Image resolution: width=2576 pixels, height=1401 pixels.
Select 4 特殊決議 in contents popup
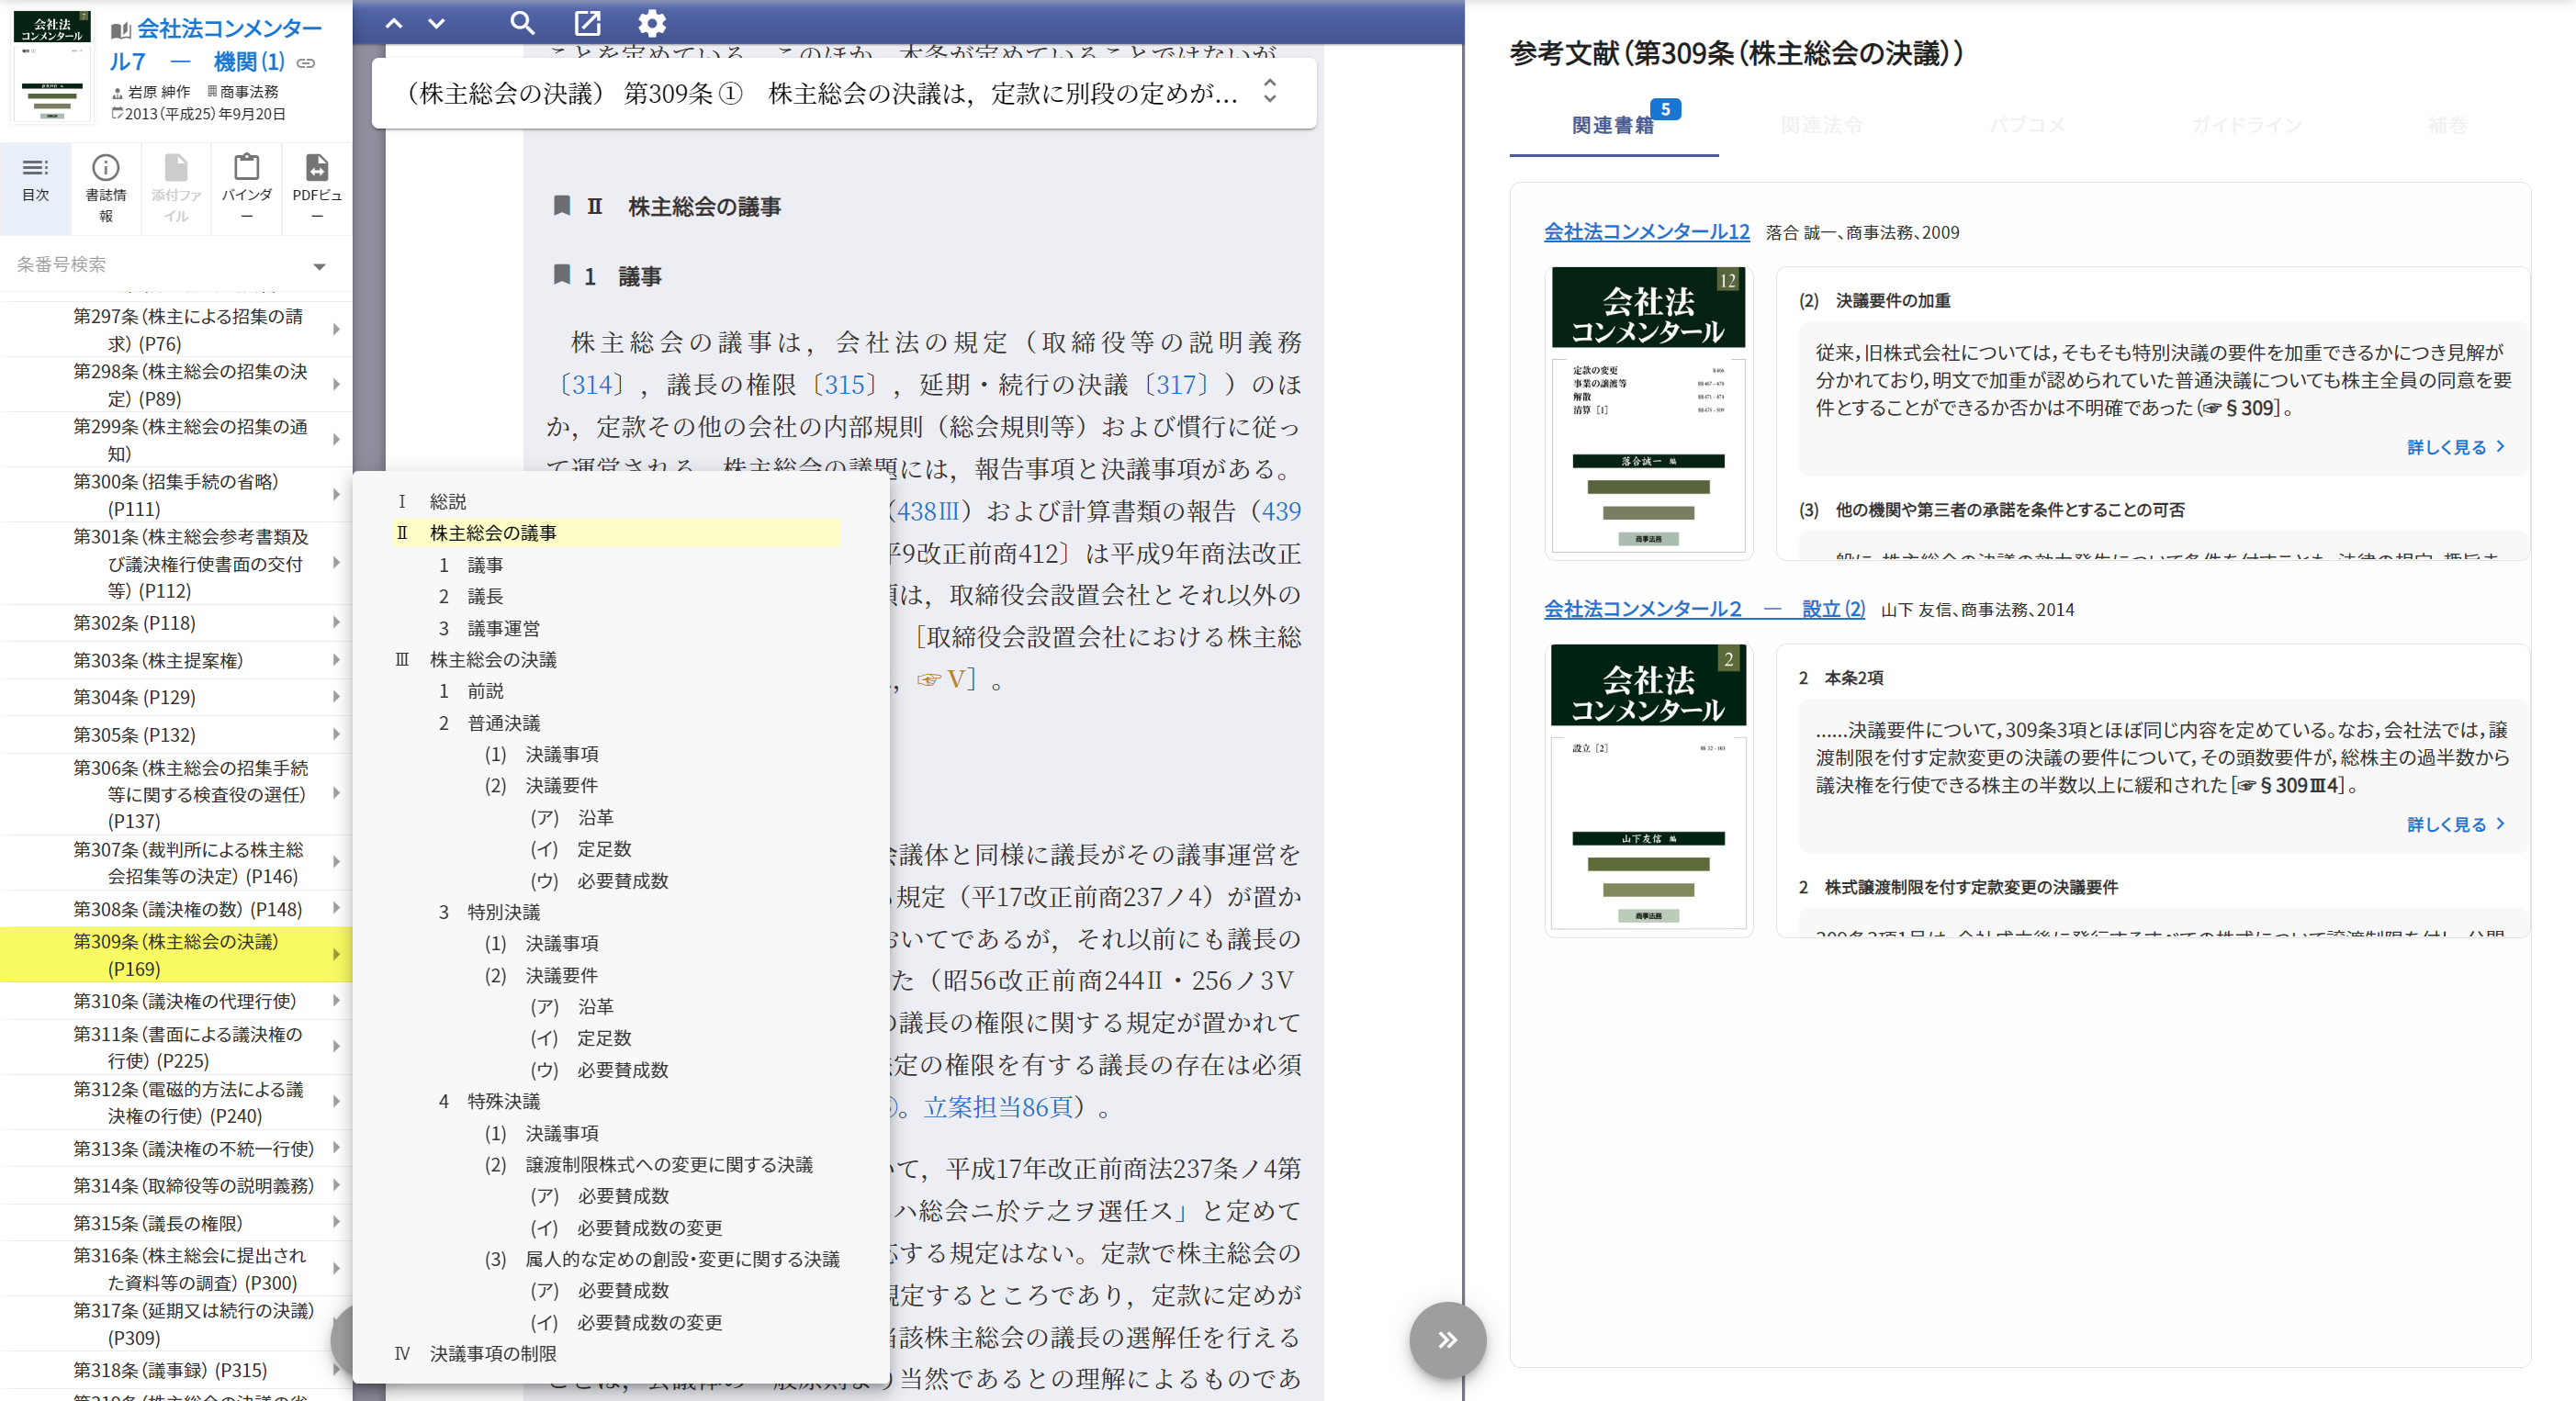pyautogui.click(x=489, y=1101)
